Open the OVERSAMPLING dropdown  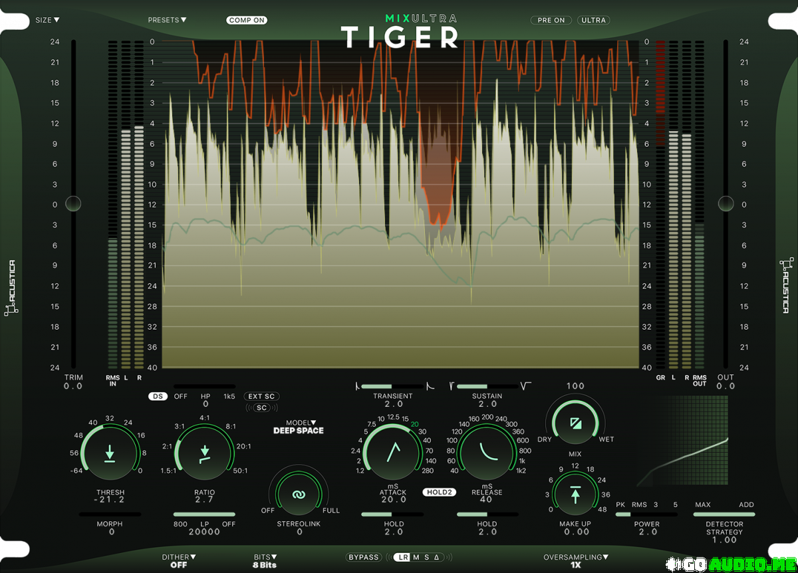(576, 557)
